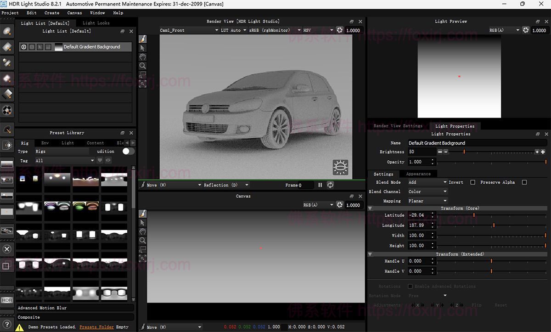The width and height of the screenshot is (551, 332).
Task: Click the checkerboard light type icon
Action: click(x=7, y=110)
